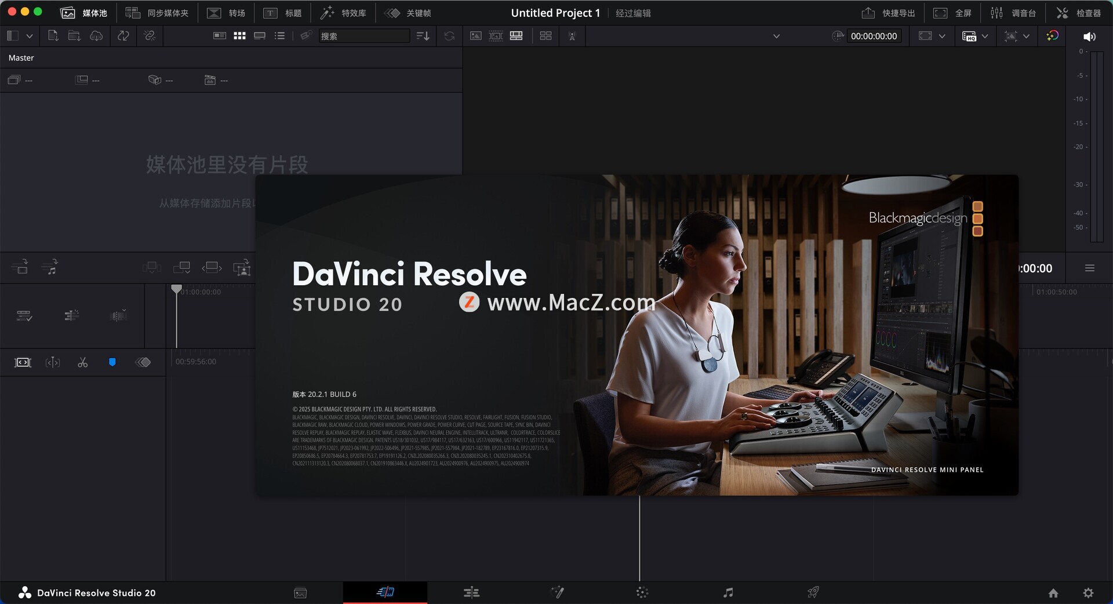
Task: Open the 检查器 inspector panel
Action: (1078, 13)
